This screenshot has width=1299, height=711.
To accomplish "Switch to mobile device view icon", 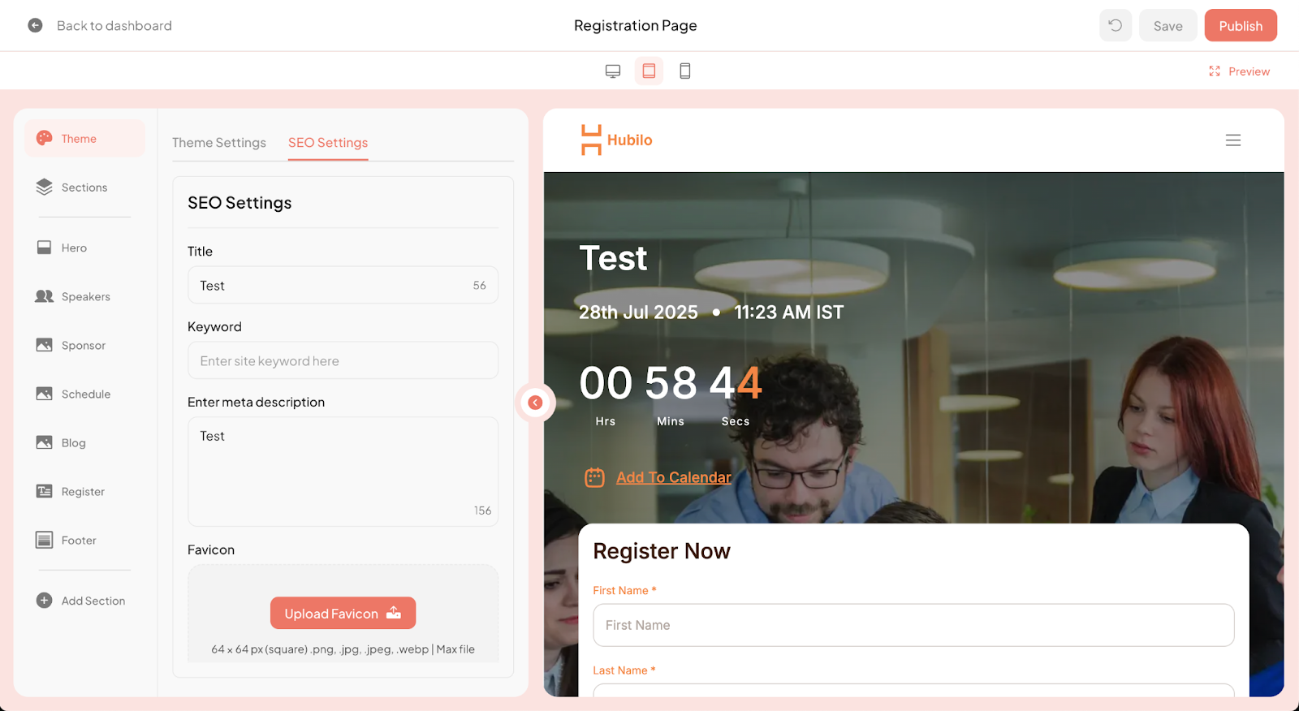I will coord(685,71).
